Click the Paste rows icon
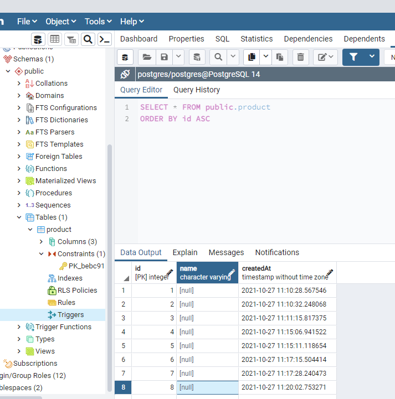The width and height of the screenshot is (395, 399). [280, 57]
